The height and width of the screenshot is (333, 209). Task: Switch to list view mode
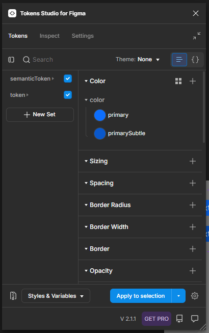click(179, 60)
